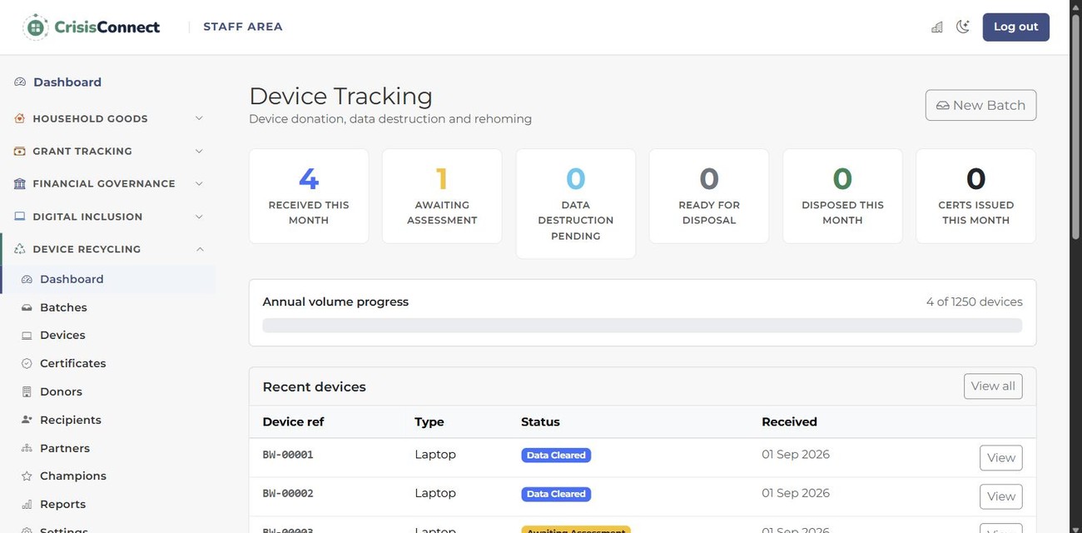The image size is (1082, 533).
Task: Open the top Dashboard link in sidebar
Action: [67, 82]
